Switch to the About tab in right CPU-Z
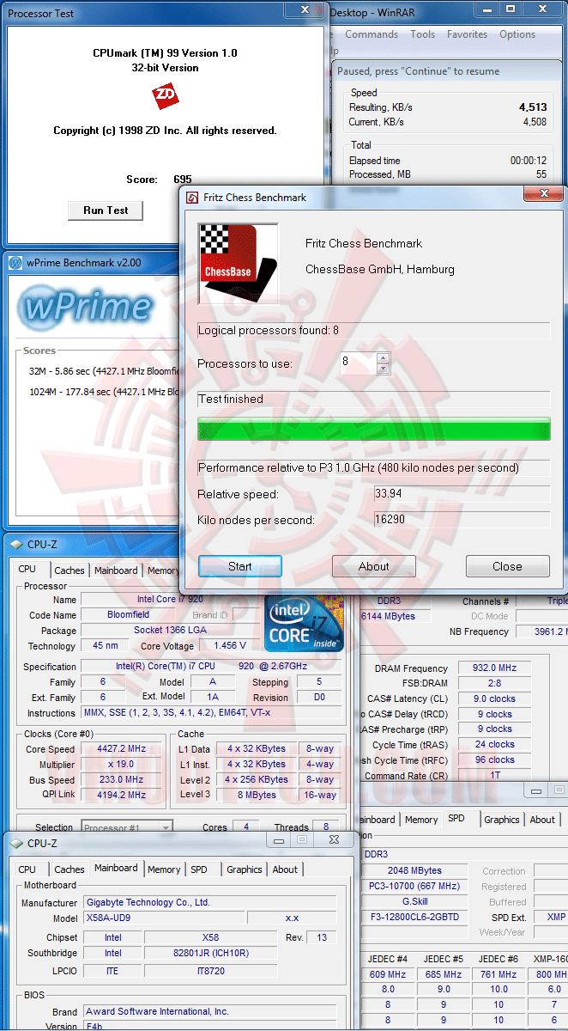Viewport: 568px width, 1031px height. [x=542, y=820]
